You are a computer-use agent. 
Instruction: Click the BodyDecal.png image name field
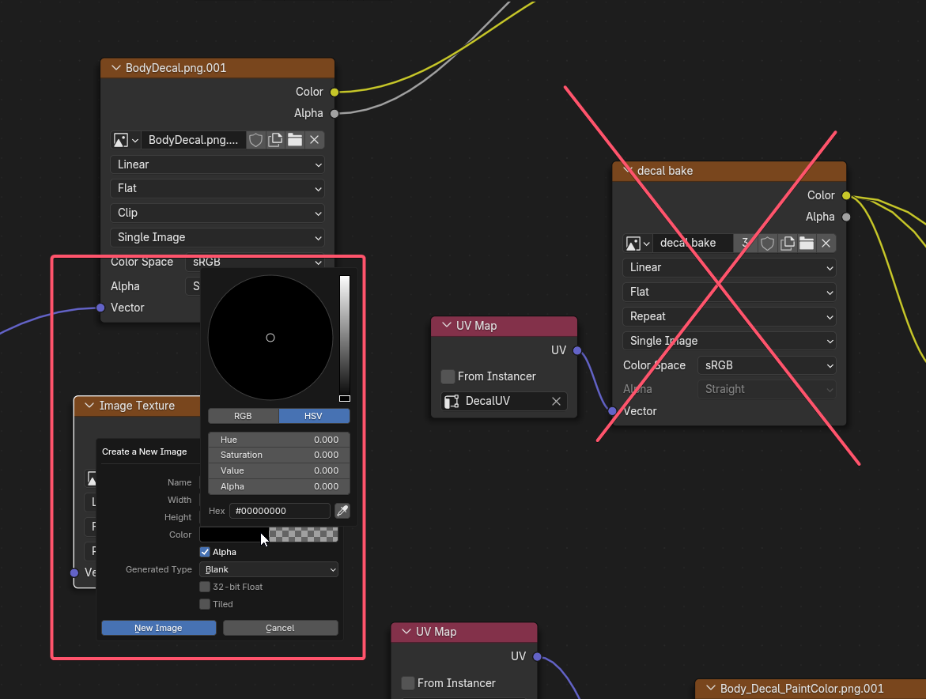pyautogui.click(x=194, y=140)
